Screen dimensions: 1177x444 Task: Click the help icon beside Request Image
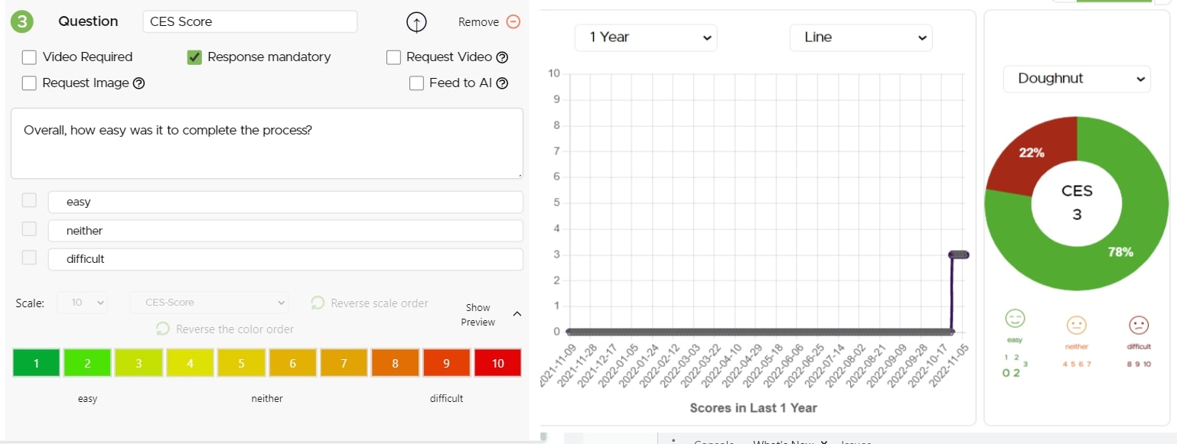click(139, 83)
